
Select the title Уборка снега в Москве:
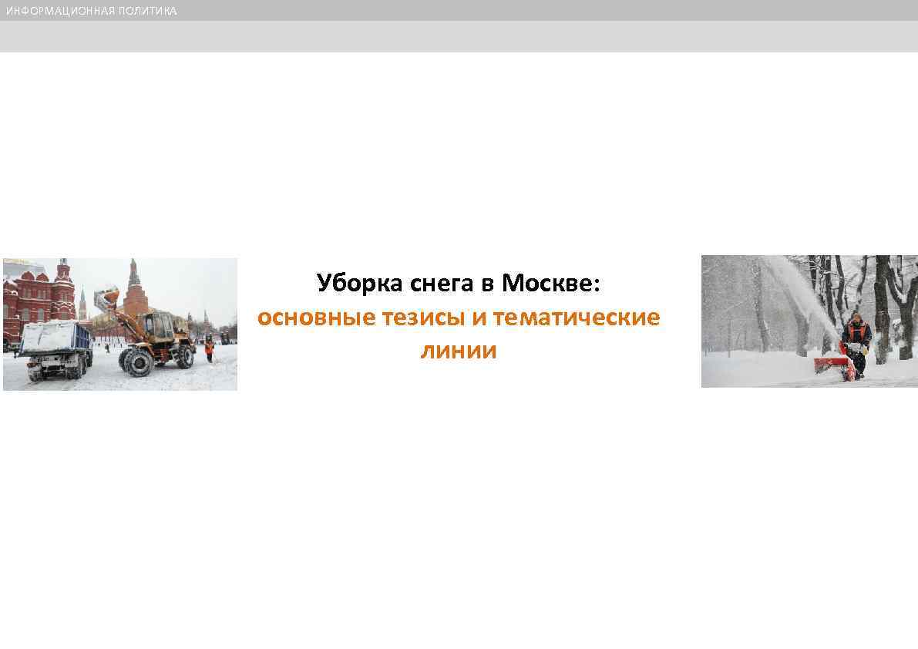click(x=459, y=283)
